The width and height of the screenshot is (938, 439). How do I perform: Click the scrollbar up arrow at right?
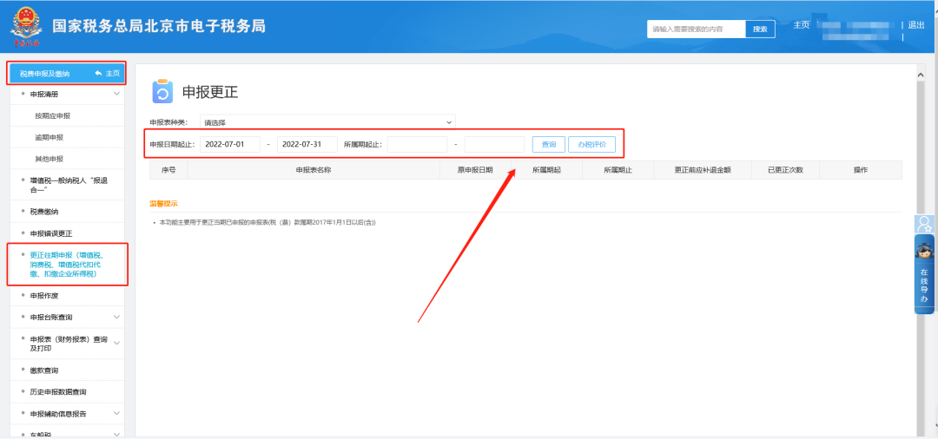point(921,76)
